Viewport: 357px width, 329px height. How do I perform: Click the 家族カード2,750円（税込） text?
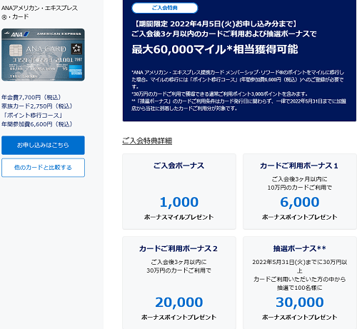click(x=37, y=106)
